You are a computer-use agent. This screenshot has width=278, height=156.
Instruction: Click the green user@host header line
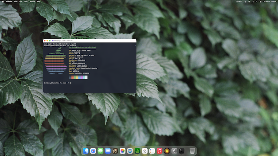82,47
